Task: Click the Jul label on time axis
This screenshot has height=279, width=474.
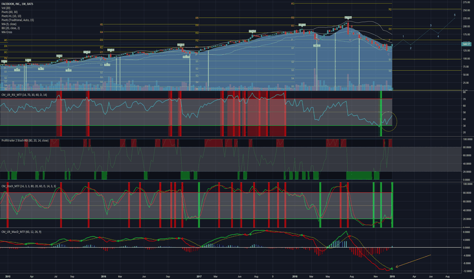Action: 55,276
